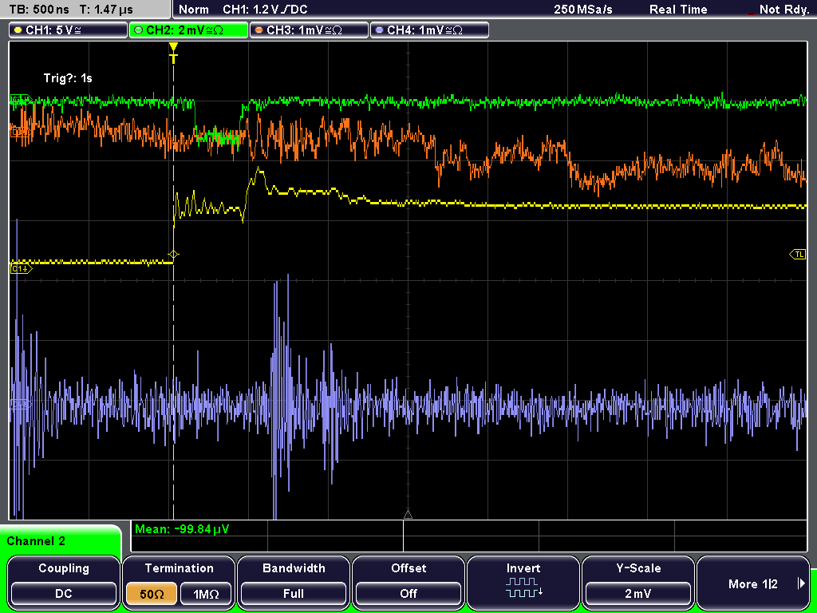Go to More 1|2 menu page
Viewport: 817px width, 613px height.
(x=753, y=582)
